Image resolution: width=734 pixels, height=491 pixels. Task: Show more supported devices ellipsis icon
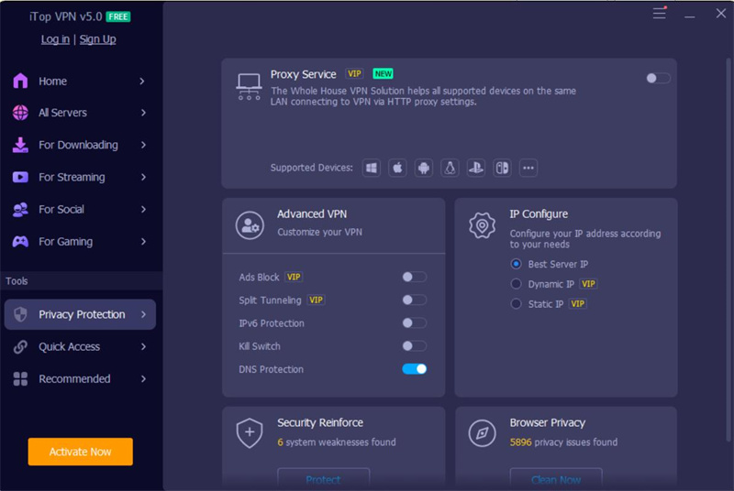pos(528,168)
